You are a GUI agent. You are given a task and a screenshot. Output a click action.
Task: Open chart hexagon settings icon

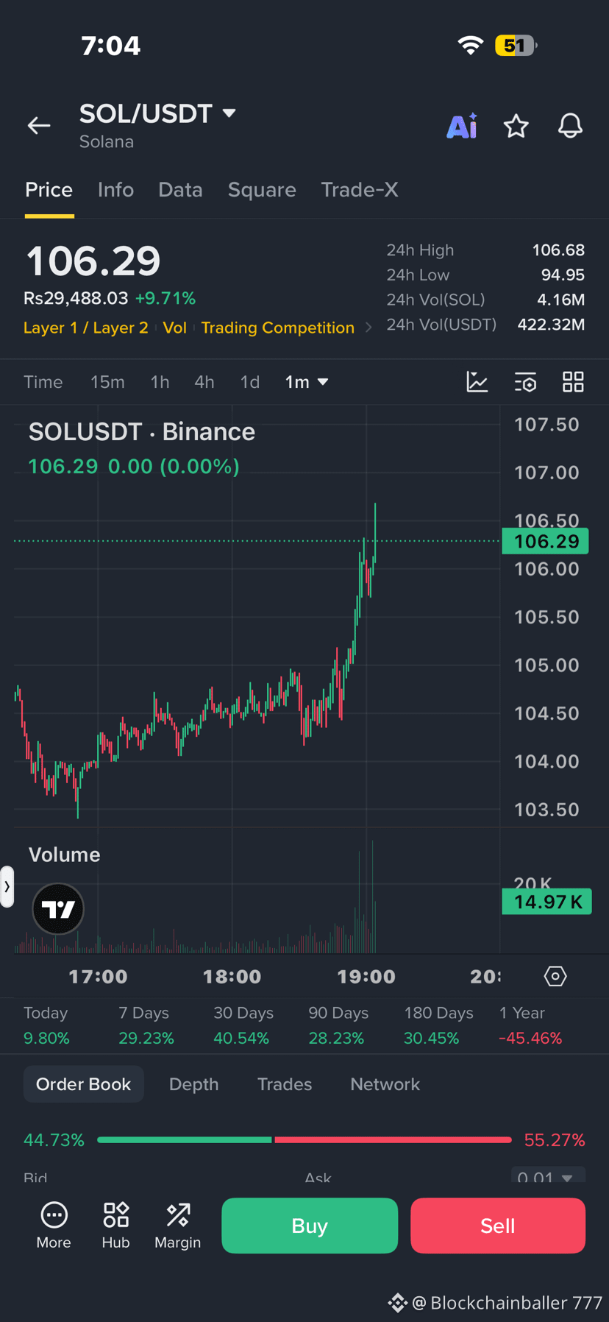click(x=555, y=977)
